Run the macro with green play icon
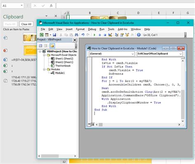 94,35
